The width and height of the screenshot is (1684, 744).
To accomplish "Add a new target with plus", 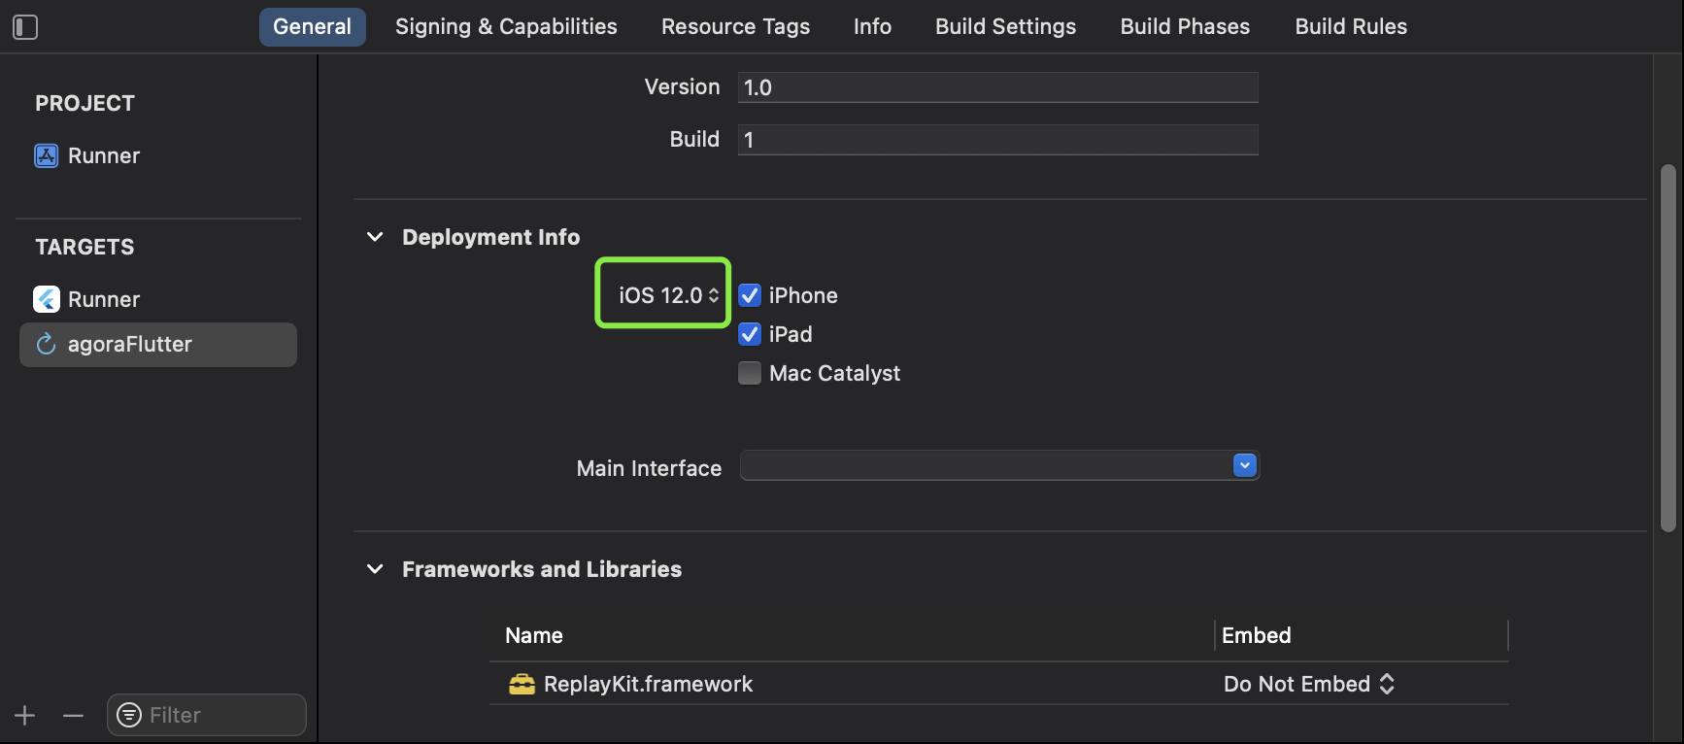I will pos(25,716).
